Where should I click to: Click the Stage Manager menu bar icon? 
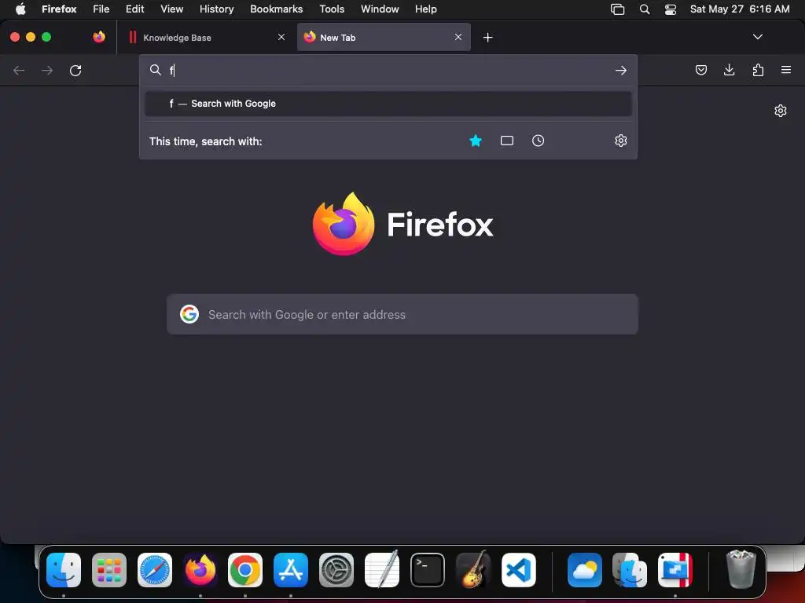click(618, 9)
